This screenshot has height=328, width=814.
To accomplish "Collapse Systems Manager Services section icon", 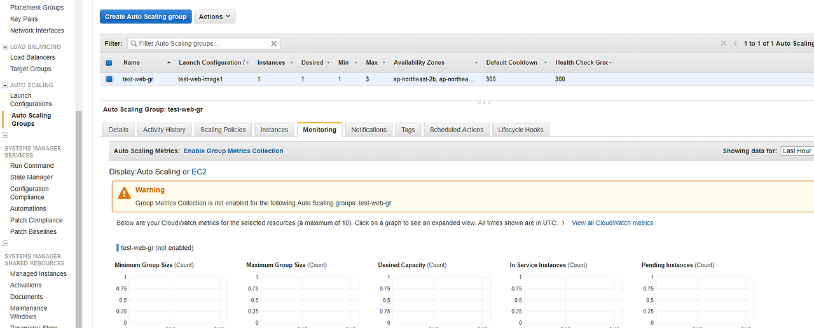I will (5, 135).
